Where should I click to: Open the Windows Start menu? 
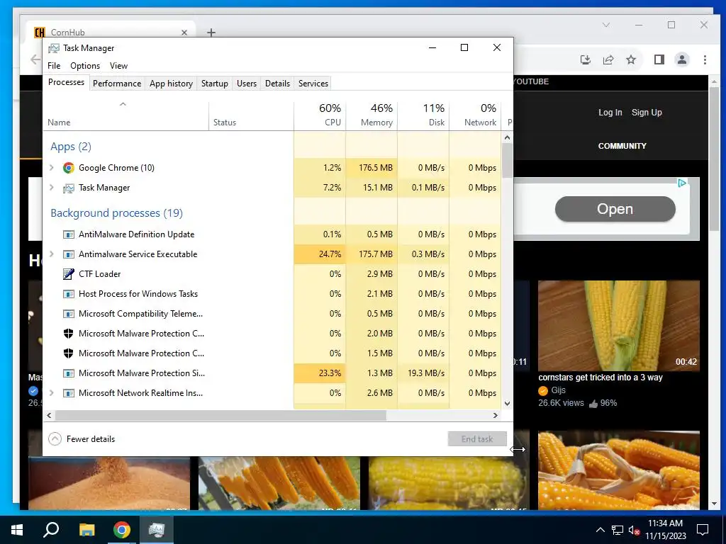pos(17,530)
